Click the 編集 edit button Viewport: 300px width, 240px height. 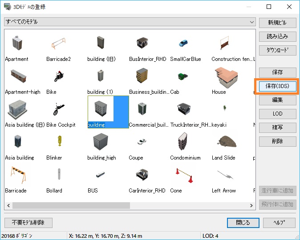pos(278,100)
